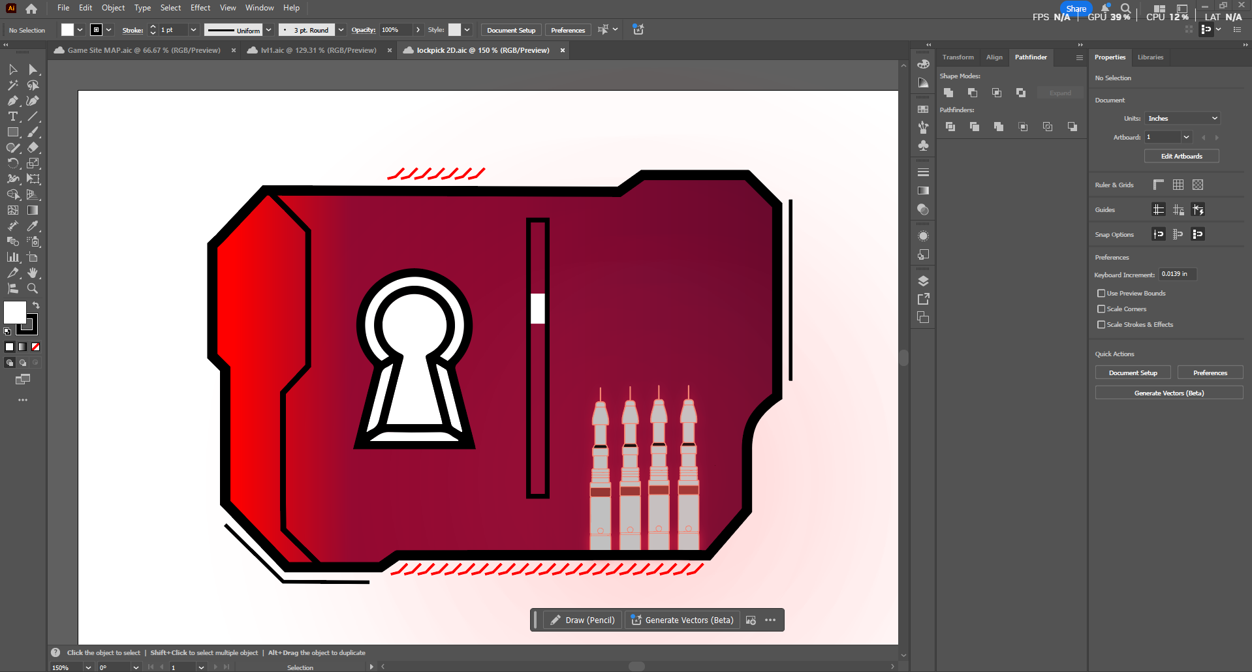
Task: Select the Eyedropper tool
Action: pos(32,226)
